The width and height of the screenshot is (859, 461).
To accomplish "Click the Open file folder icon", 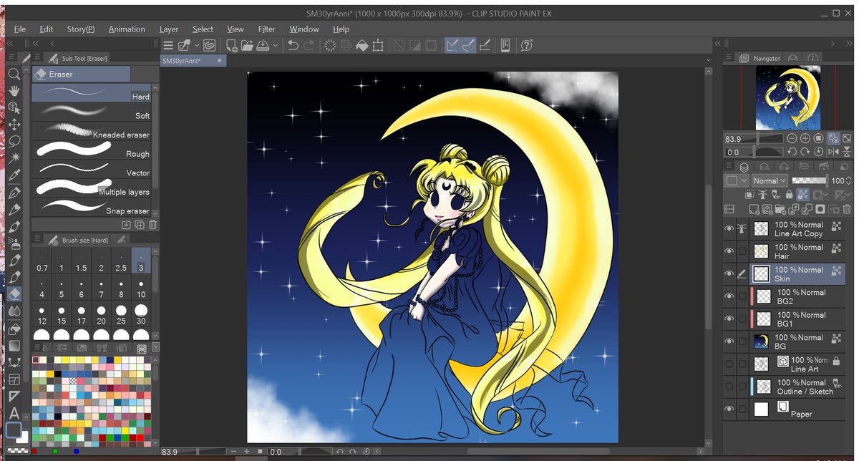I will pos(248,45).
